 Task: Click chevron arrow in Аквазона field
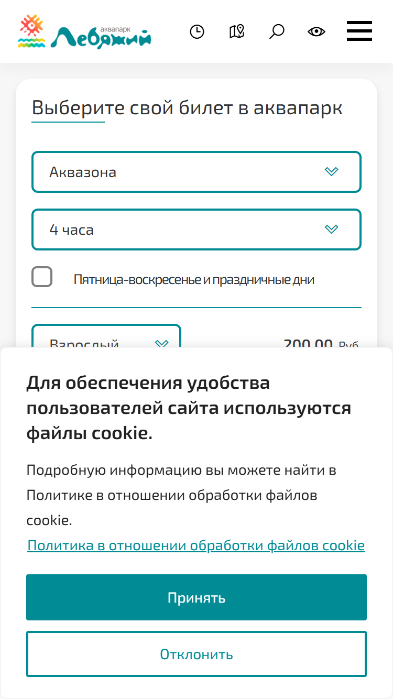coord(332,171)
